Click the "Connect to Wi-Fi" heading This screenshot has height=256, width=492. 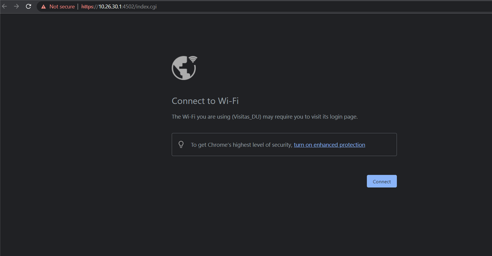point(205,101)
